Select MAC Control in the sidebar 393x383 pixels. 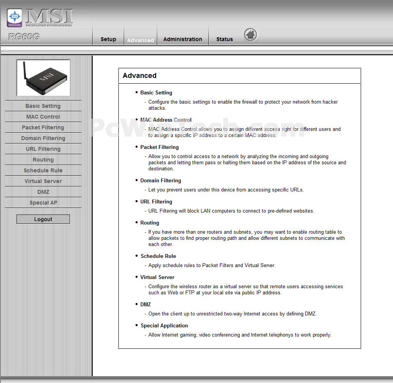point(43,117)
